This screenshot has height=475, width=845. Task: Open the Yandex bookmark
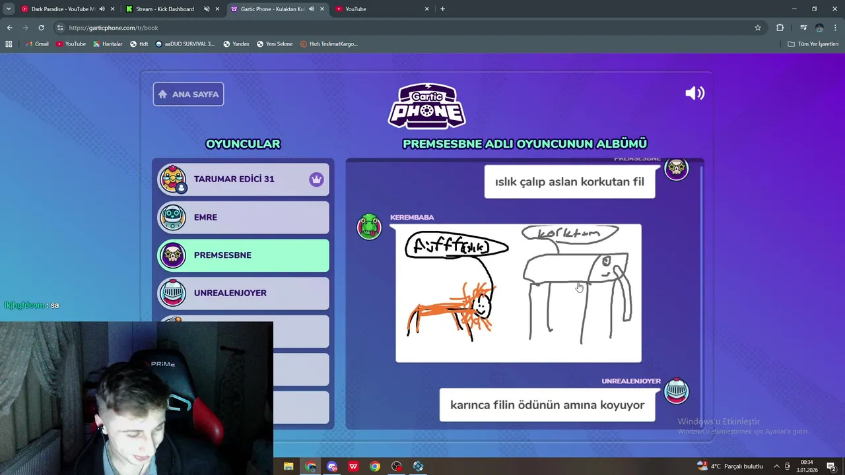pyautogui.click(x=236, y=44)
